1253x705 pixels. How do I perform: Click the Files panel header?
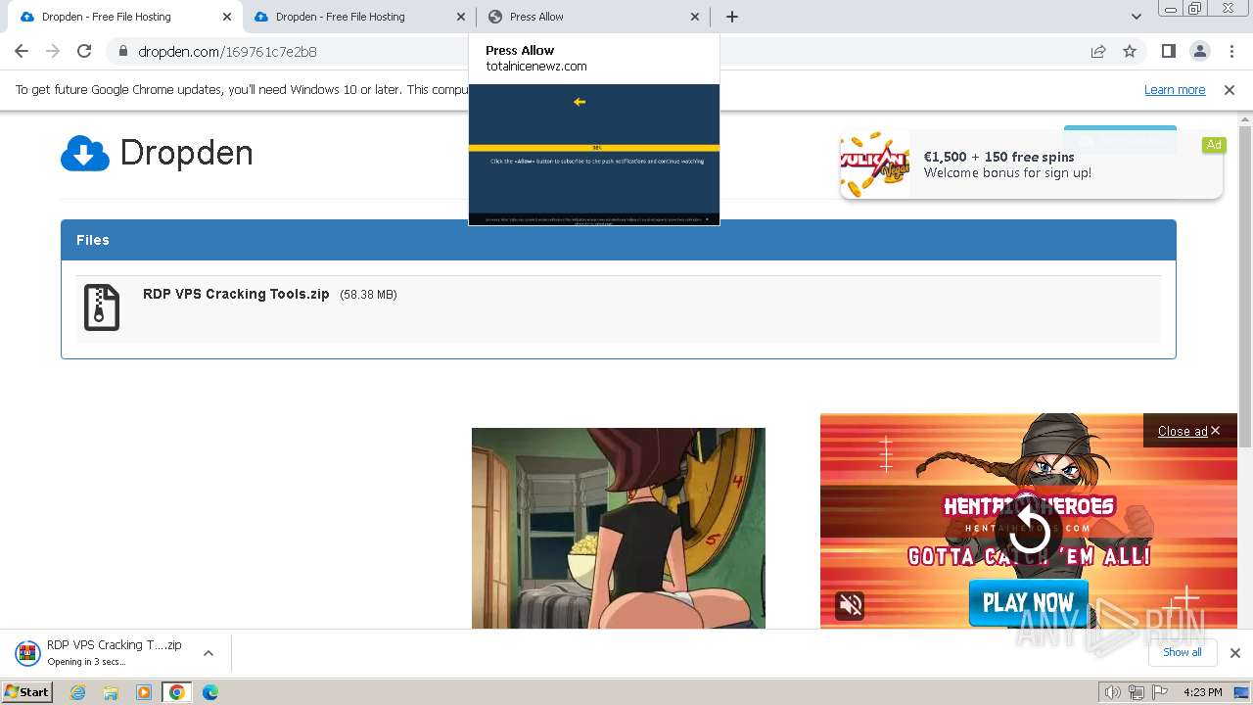click(619, 240)
